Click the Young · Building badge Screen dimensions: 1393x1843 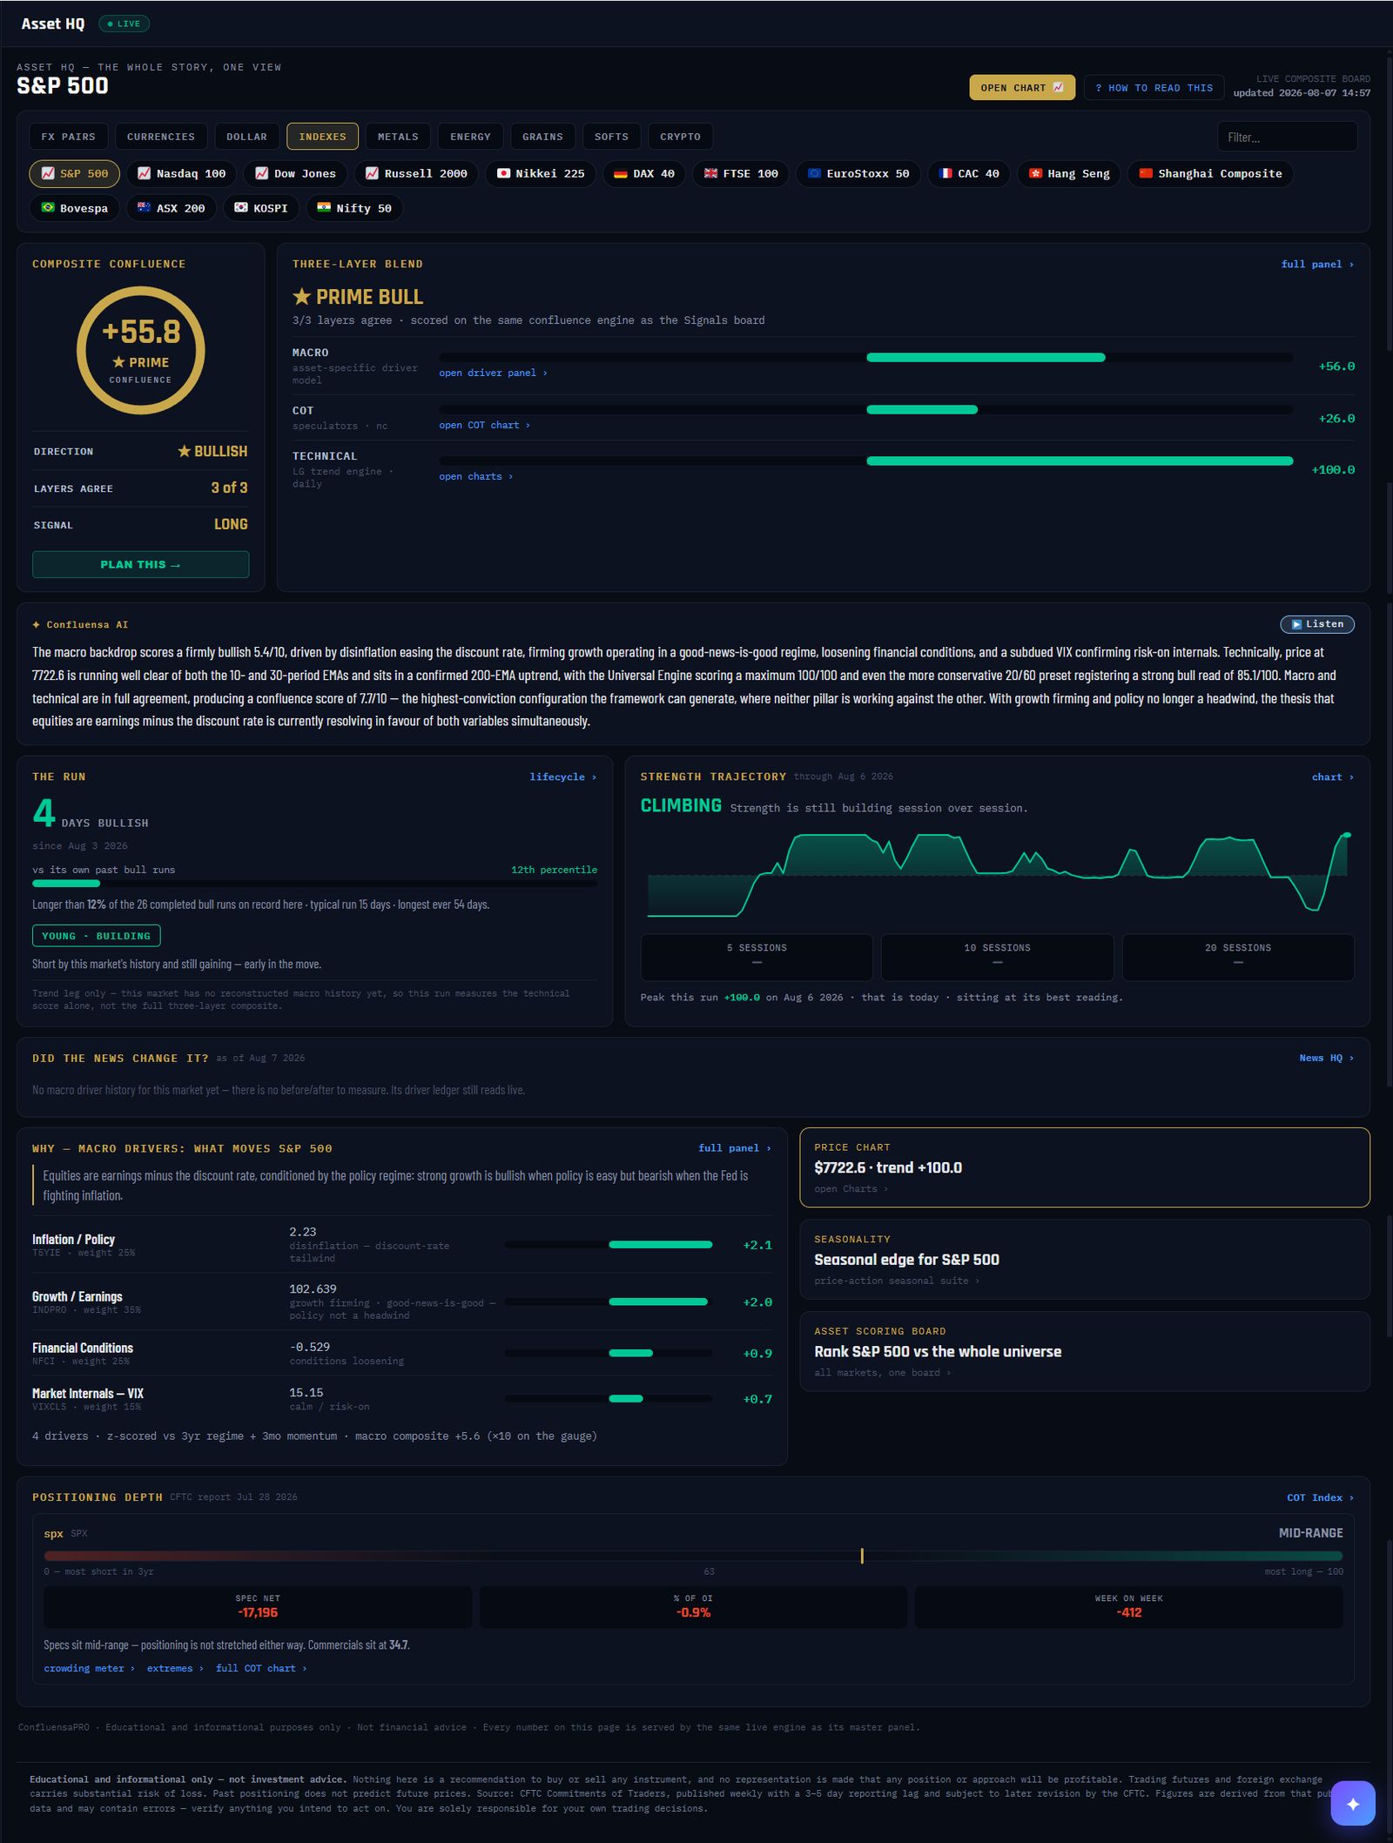click(96, 936)
